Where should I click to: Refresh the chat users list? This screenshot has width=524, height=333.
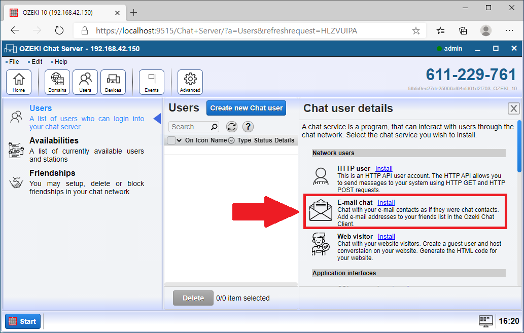click(231, 127)
